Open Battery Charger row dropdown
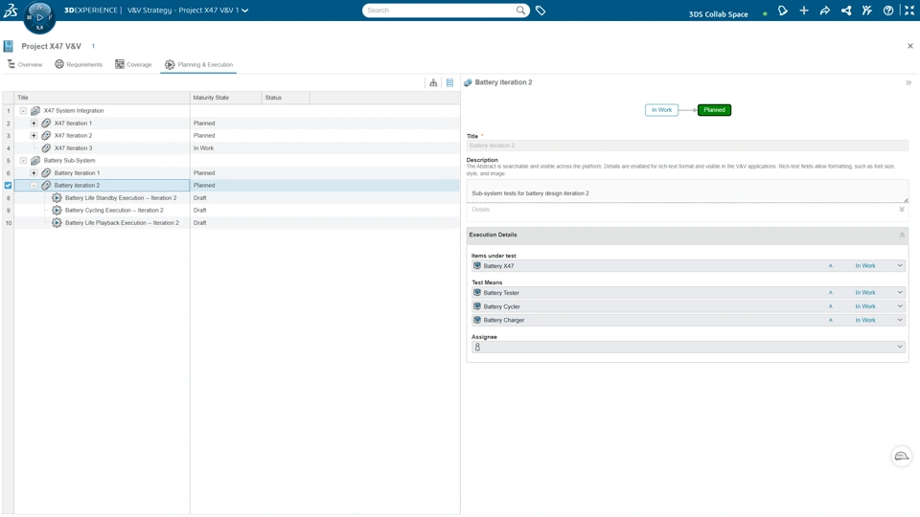Screen dimensions: 920x517 [900, 320]
